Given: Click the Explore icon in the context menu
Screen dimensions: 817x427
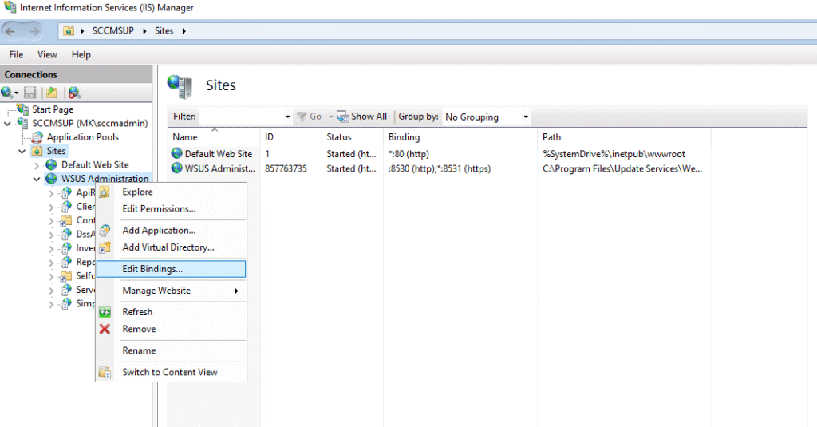Looking at the screenshot, I should (105, 192).
